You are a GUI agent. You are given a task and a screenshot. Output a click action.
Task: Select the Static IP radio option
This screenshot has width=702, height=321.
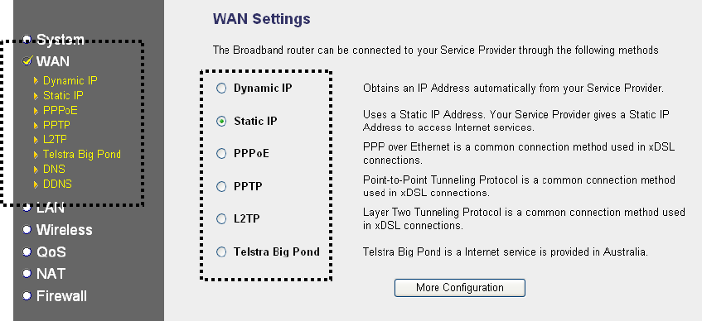(x=221, y=121)
